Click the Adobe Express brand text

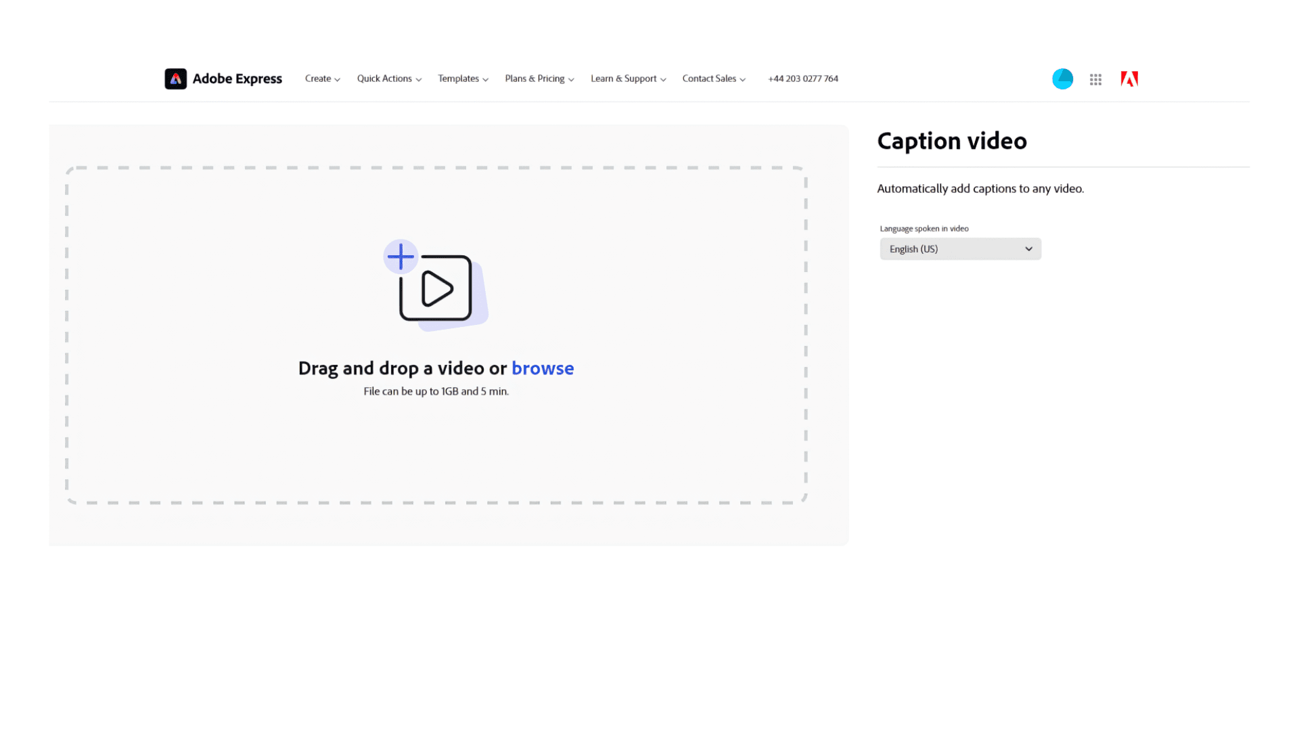tap(237, 79)
